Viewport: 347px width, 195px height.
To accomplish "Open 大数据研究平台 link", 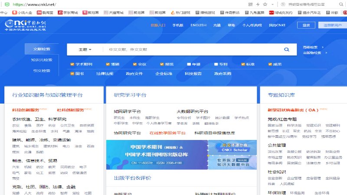I will click(x=192, y=111).
